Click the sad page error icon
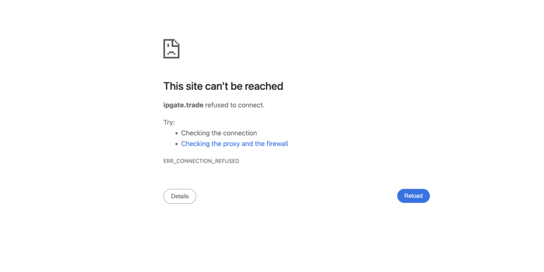The width and height of the screenshot is (544, 272). pos(171,49)
